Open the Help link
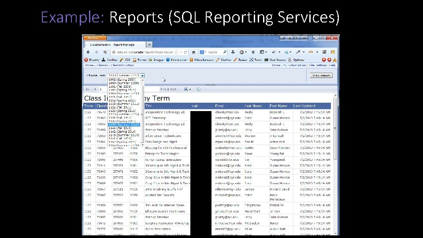Viewport: 423px width, 238px height. tap(332, 65)
